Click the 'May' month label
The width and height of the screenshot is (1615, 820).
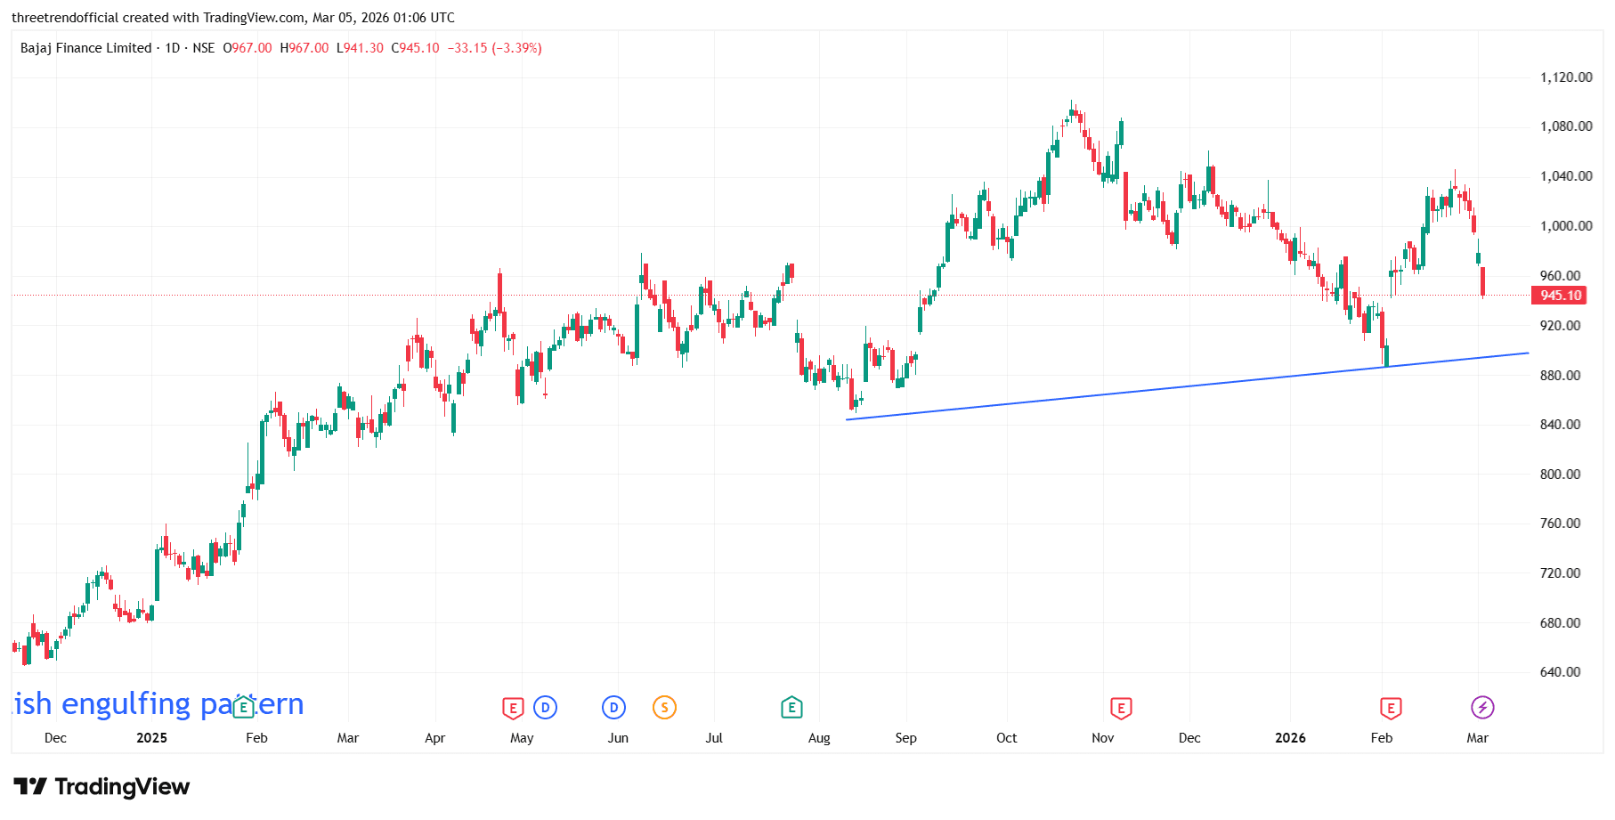pos(522,738)
